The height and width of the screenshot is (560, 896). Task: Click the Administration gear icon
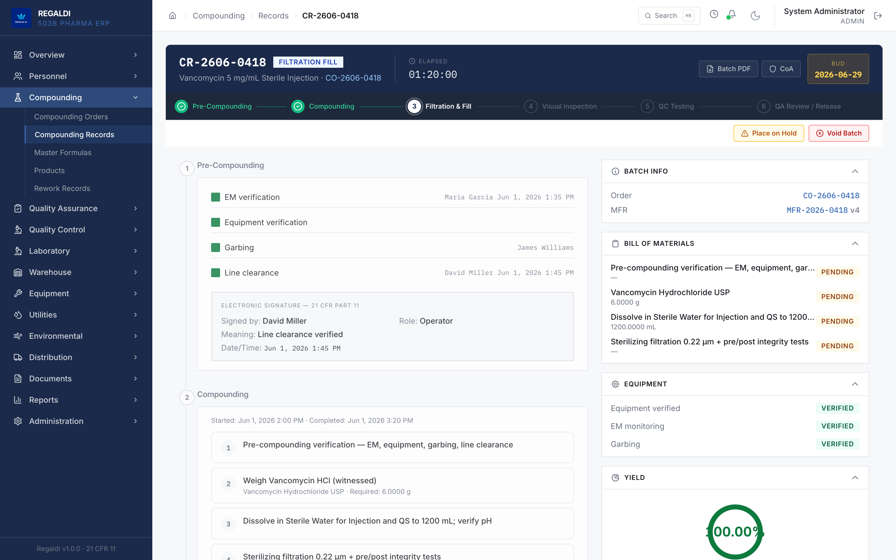pos(18,421)
